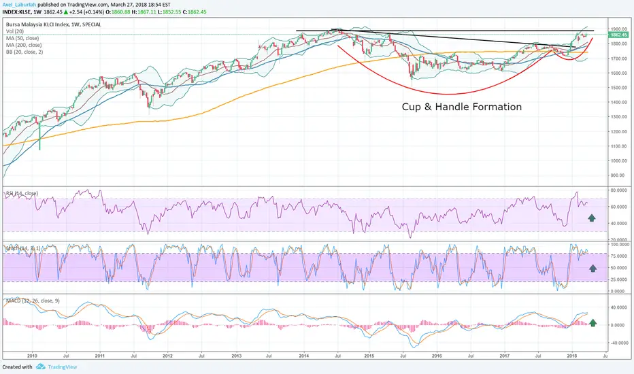Screen dimensions: 634x374
Task: Click the green up arrow in RSI panel
Action: click(592, 218)
